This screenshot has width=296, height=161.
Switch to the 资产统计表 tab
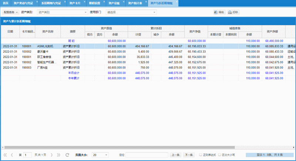click(135, 3)
